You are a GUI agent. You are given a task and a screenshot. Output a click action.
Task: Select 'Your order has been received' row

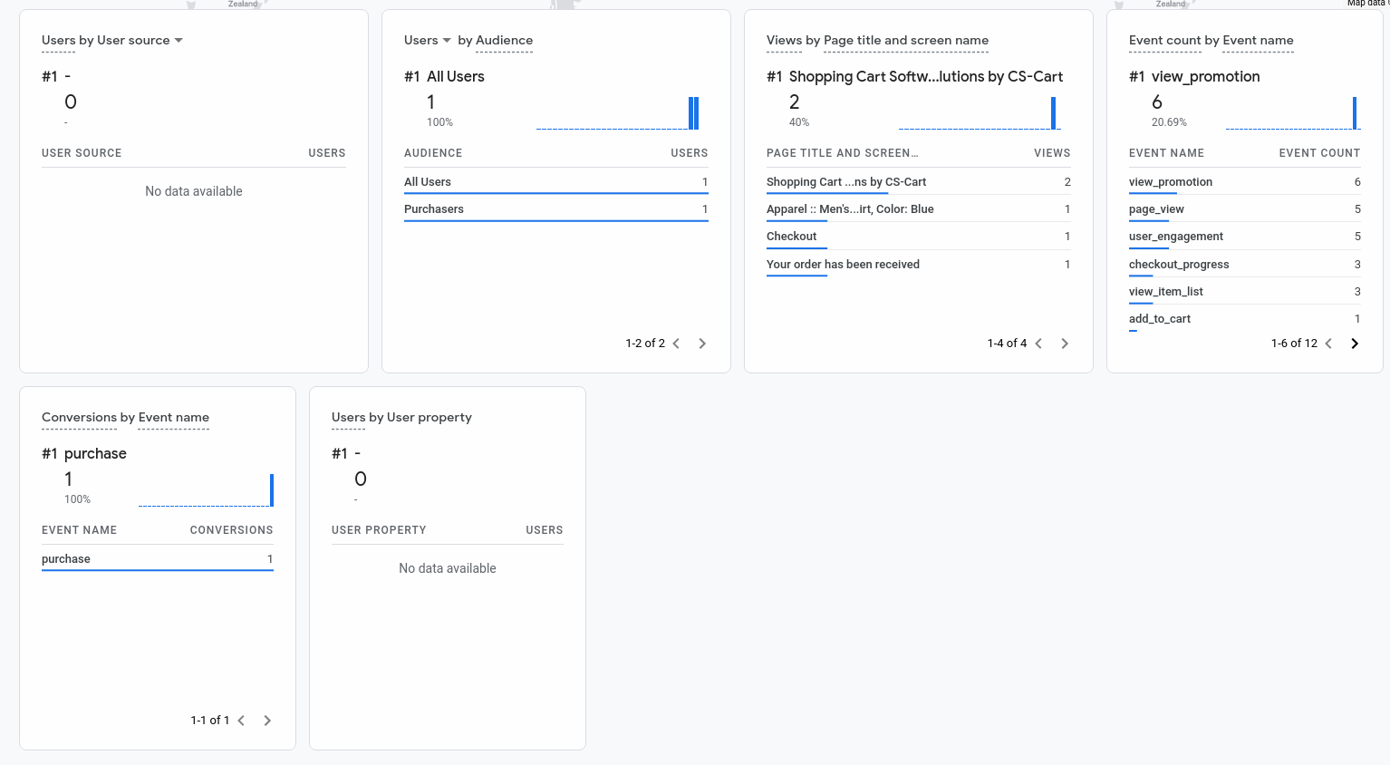[x=919, y=265]
